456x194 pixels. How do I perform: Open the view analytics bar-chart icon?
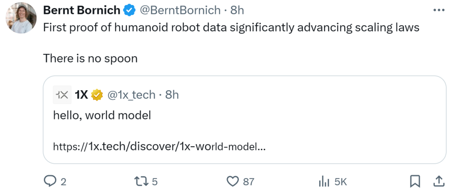coord(324,181)
